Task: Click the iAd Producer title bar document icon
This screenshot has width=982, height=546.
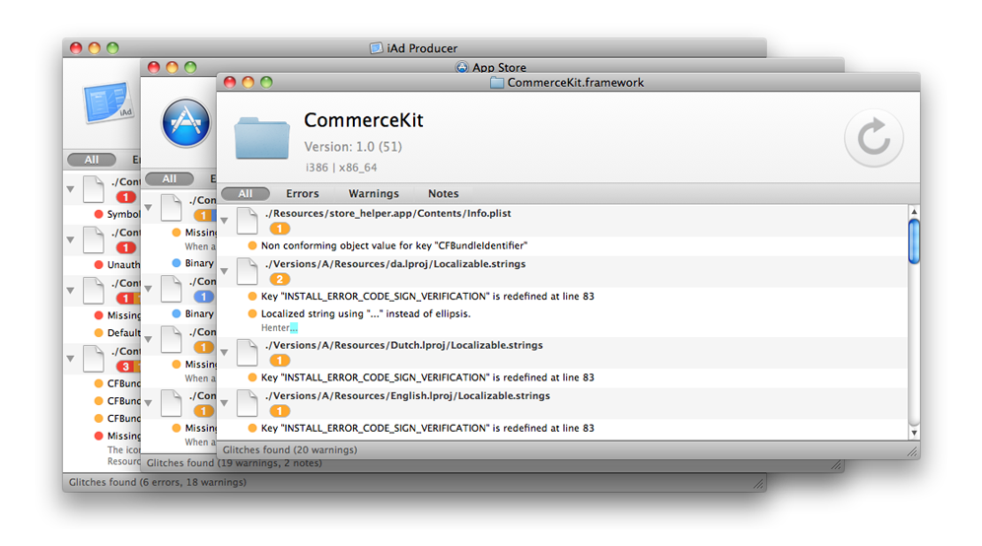Action: coord(377,48)
